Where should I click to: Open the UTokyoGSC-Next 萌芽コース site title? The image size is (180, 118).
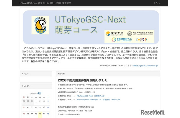click(x=45, y=3)
